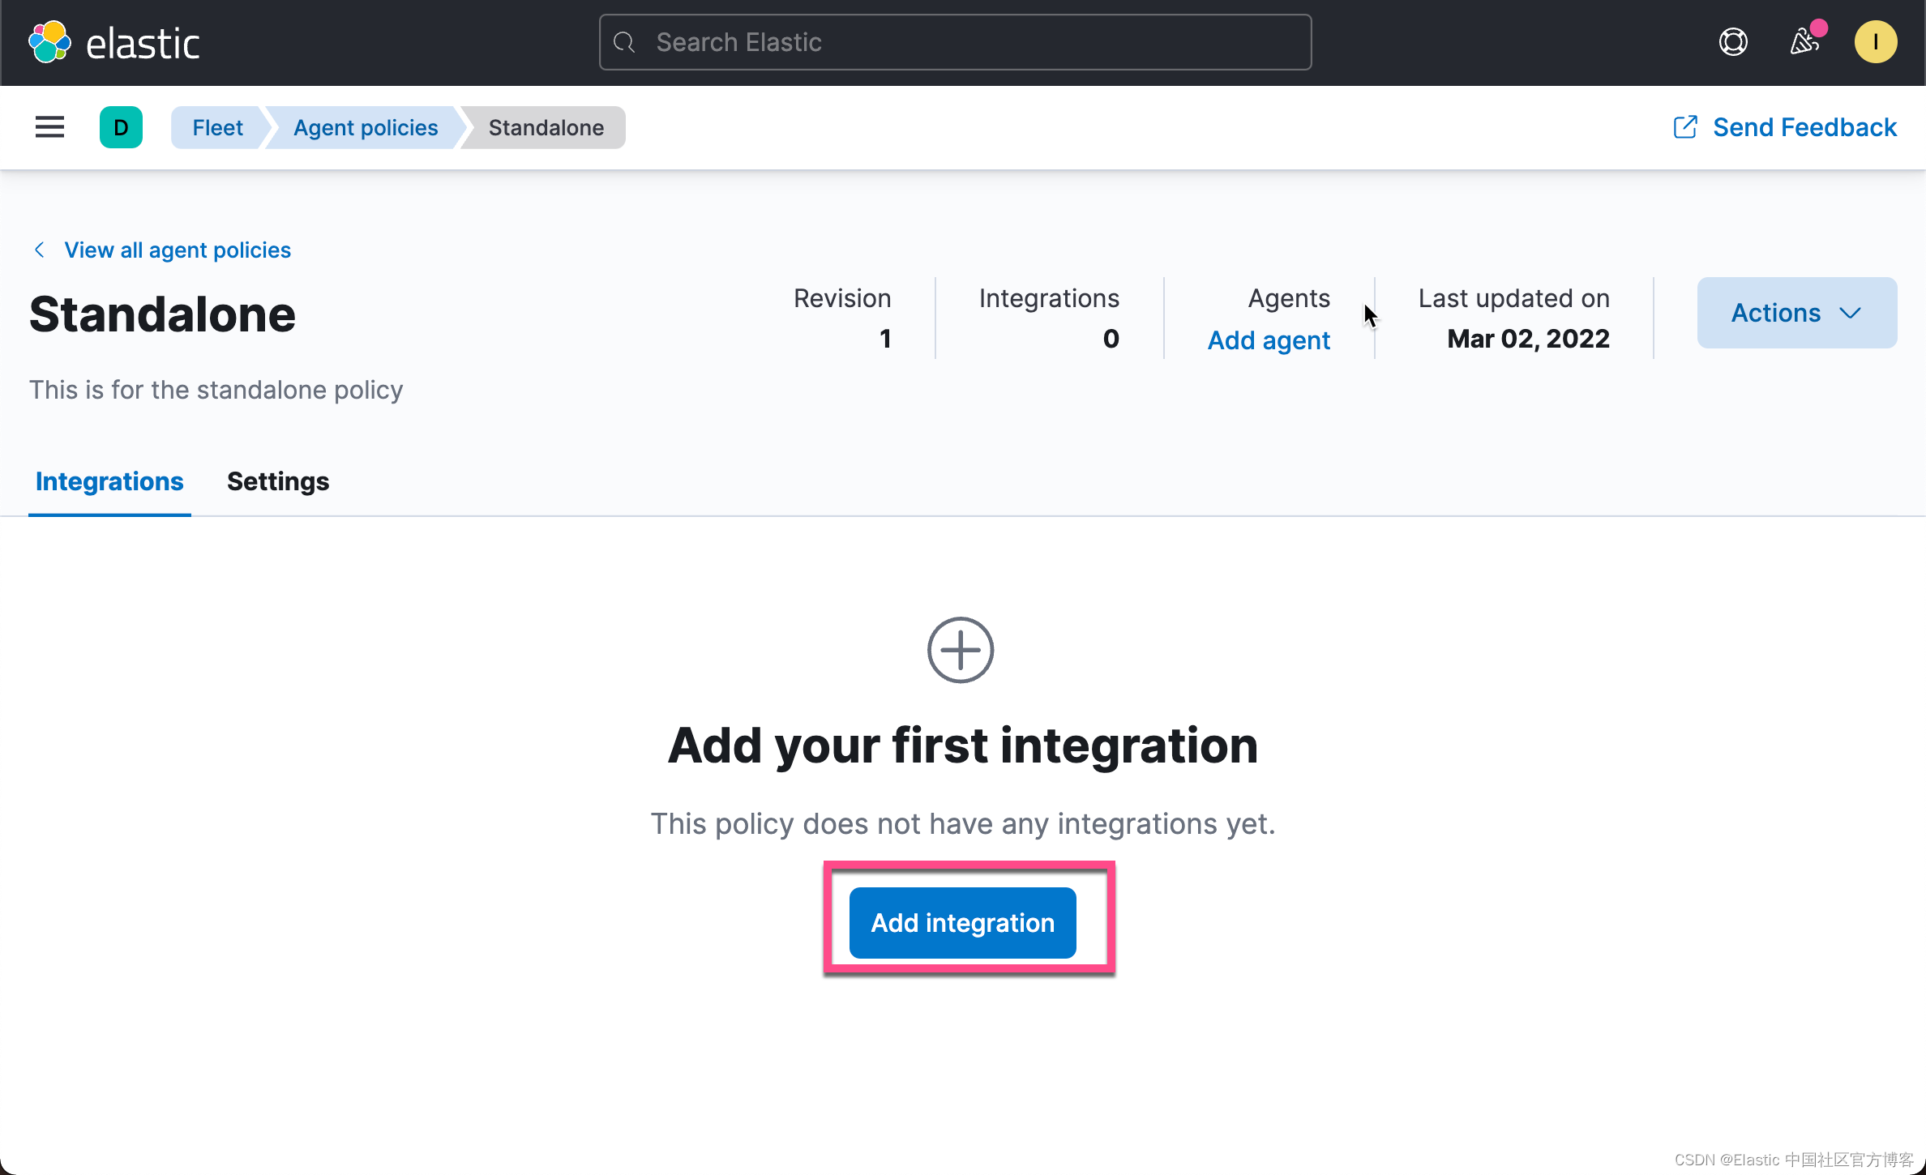Go to Fleet breadcrumb
The image size is (1926, 1175).
216,127
